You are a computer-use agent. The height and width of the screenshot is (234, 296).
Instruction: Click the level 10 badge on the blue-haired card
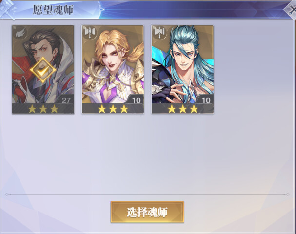tap(206, 100)
